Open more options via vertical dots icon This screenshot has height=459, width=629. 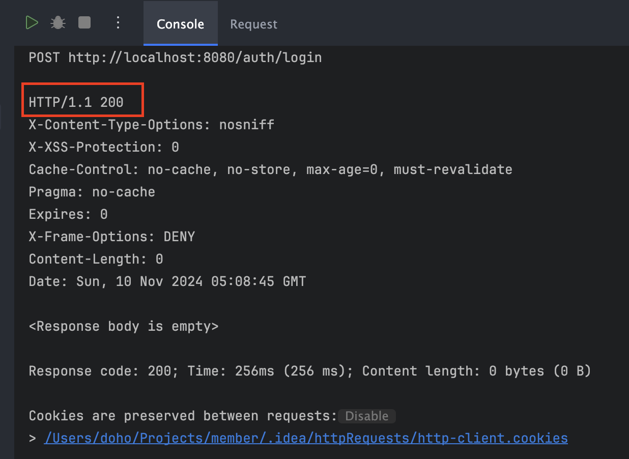pyautogui.click(x=118, y=23)
